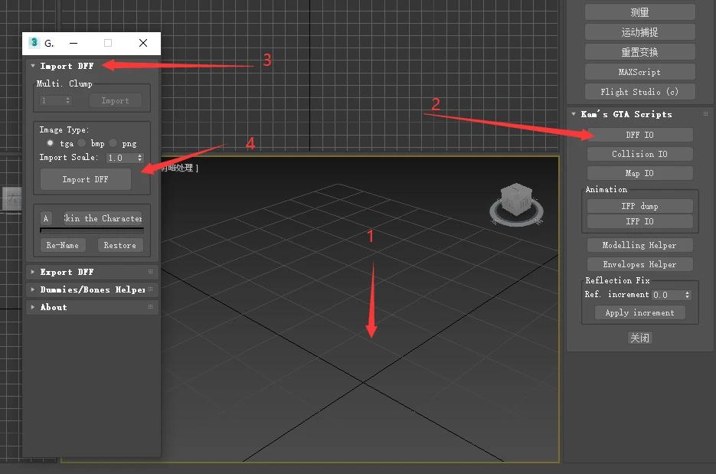Expand the Export DFF rollout
This screenshot has height=474, width=716.
(x=33, y=272)
